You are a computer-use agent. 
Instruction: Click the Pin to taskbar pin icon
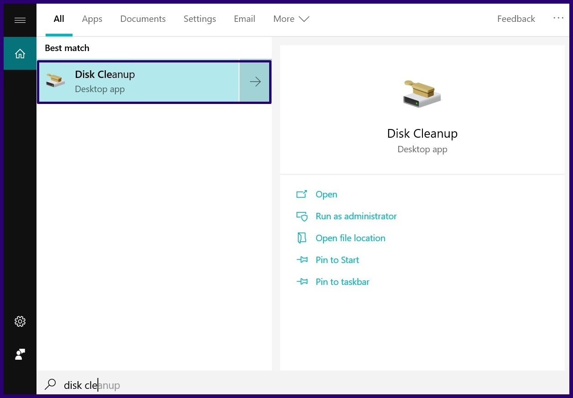[302, 282]
